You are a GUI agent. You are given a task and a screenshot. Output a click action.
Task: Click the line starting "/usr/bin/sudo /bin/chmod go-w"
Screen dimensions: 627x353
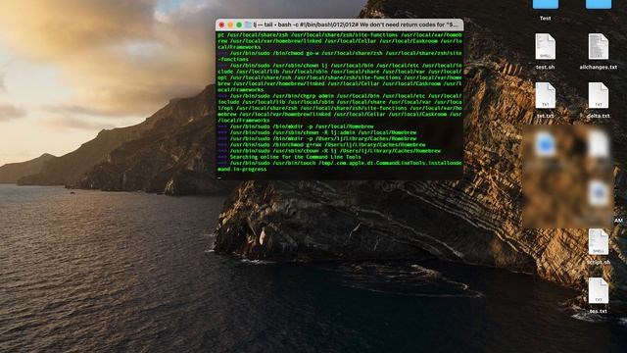[340, 56]
